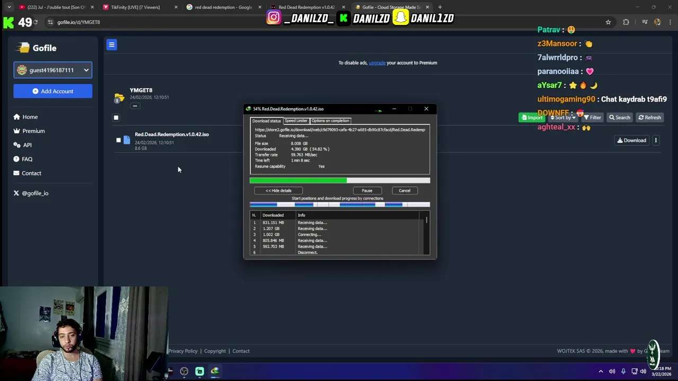
Task: Open OBS Studio from the taskbar
Action: [184, 371]
